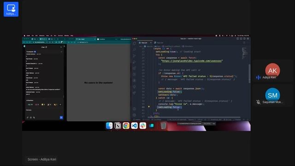Expand the chevron right of To everyone
Viewport: 295px width, 166px height.
coord(61,52)
